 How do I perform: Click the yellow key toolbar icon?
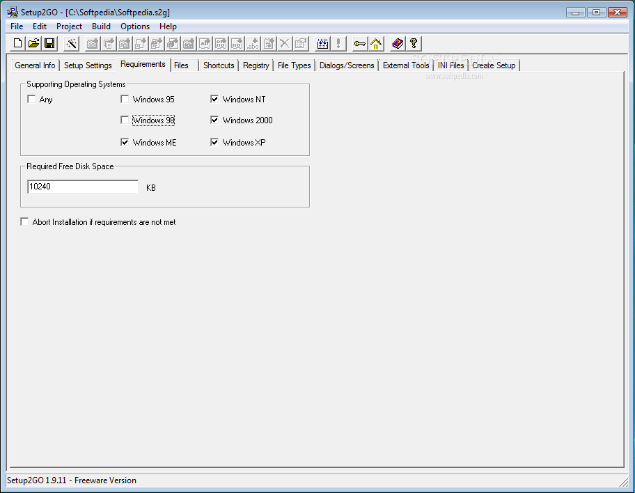(359, 43)
